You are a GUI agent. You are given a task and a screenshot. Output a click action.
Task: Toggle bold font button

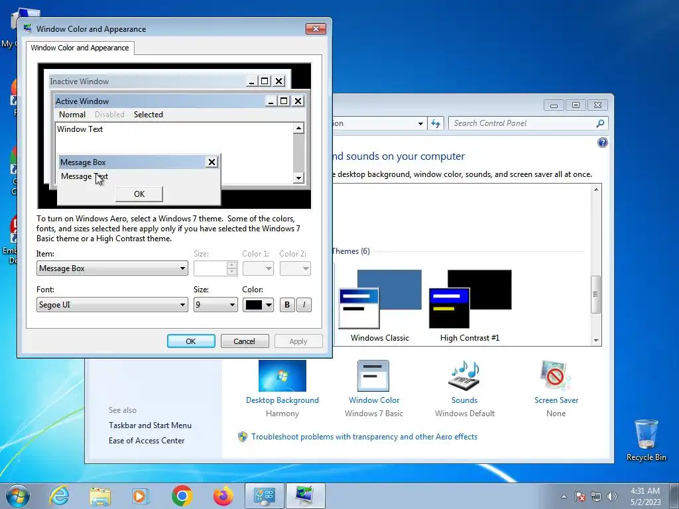(x=286, y=305)
